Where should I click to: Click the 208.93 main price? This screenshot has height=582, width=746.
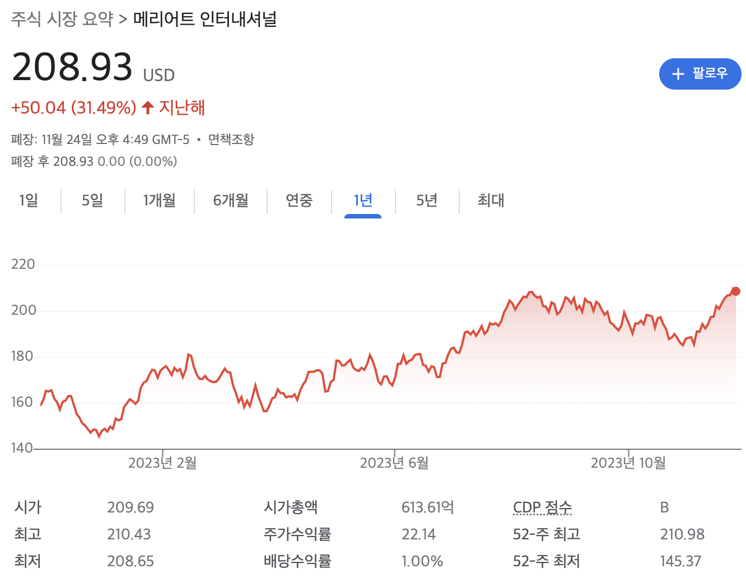click(x=72, y=67)
